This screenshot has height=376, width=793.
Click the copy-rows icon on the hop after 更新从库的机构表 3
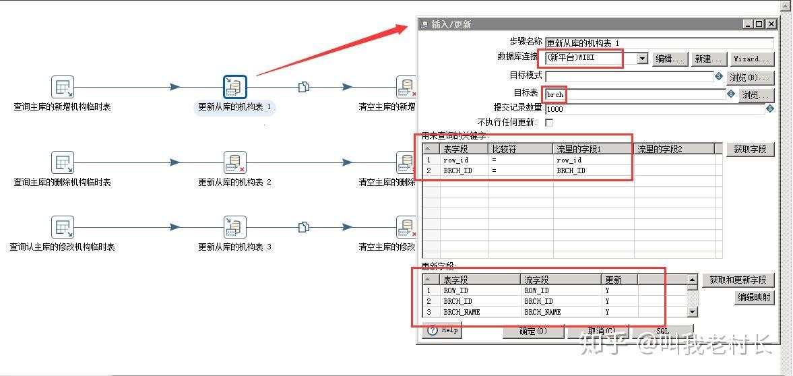(x=303, y=227)
